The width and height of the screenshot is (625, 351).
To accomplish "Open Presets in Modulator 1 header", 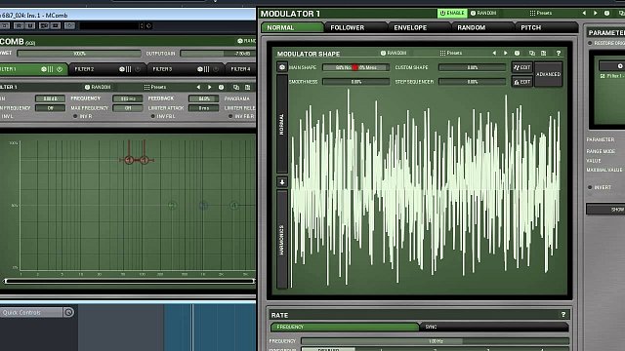I will click(x=541, y=13).
